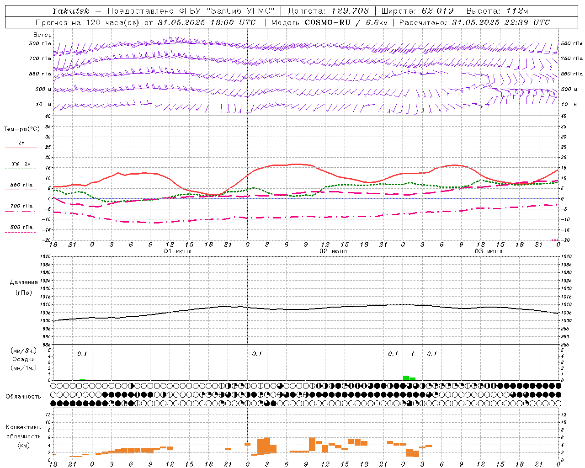This screenshot has width=585, height=468.
Task: Click the 'Давление' pressure panel heading
Action: pos(24,282)
